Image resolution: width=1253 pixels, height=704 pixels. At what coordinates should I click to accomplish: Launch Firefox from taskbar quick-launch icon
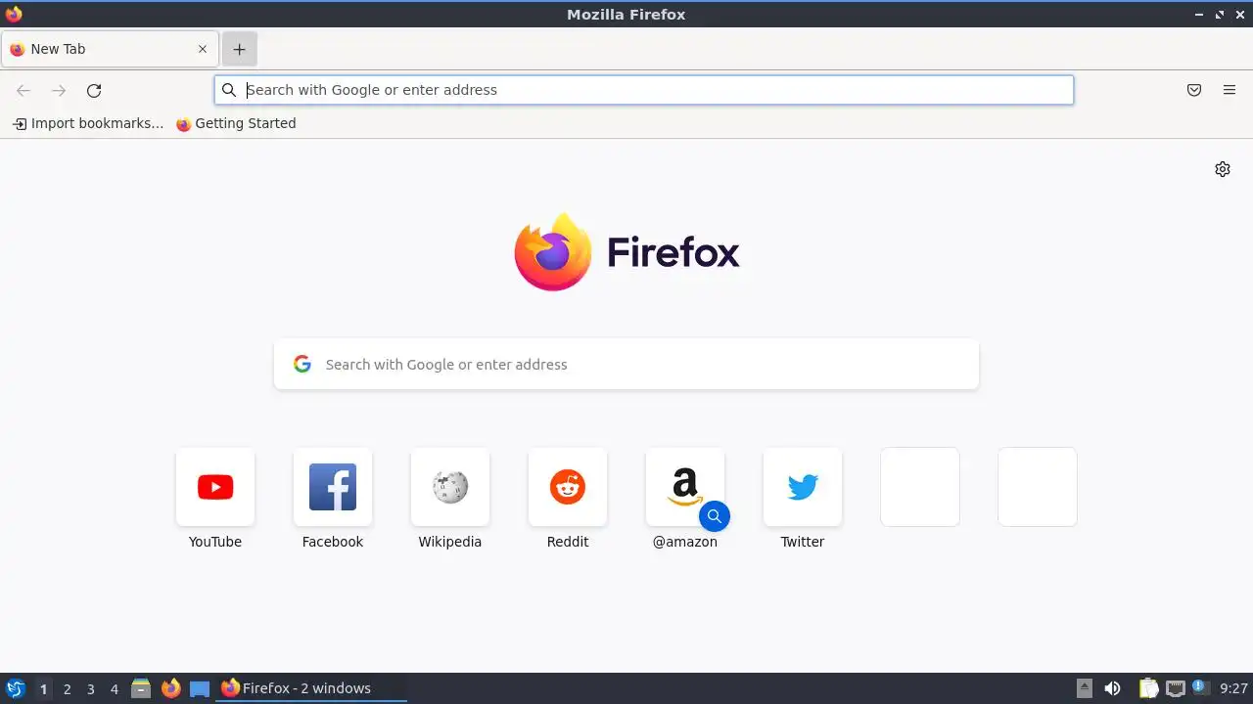(x=170, y=688)
